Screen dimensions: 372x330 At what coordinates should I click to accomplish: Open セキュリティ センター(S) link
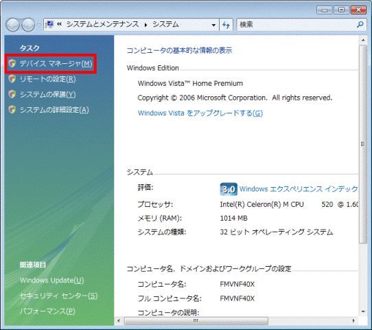click(58, 296)
